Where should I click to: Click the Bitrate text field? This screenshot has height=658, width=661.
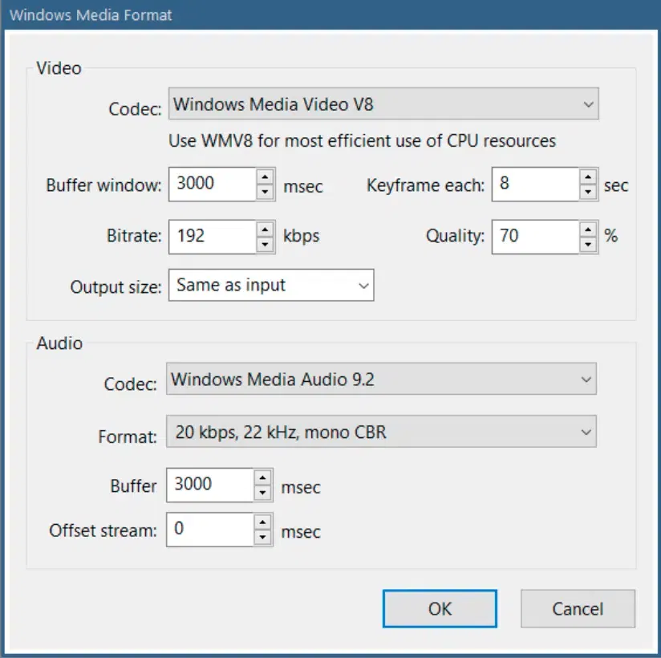[x=212, y=236]
